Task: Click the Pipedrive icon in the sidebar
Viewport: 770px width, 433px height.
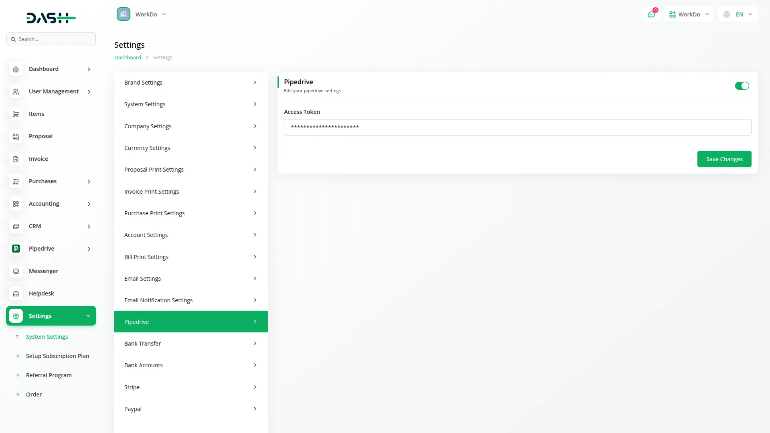Action: point(16,249)
